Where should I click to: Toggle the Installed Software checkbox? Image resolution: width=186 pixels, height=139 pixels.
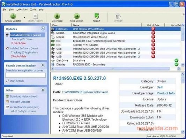point(7,48)
